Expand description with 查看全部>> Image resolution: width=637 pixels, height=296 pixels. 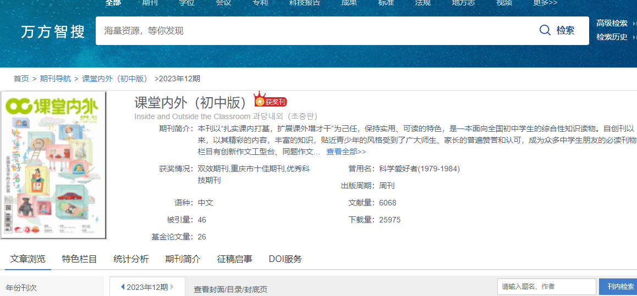point(346,152)
